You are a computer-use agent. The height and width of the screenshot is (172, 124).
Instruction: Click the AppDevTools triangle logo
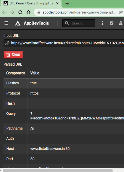coord(18,23)
